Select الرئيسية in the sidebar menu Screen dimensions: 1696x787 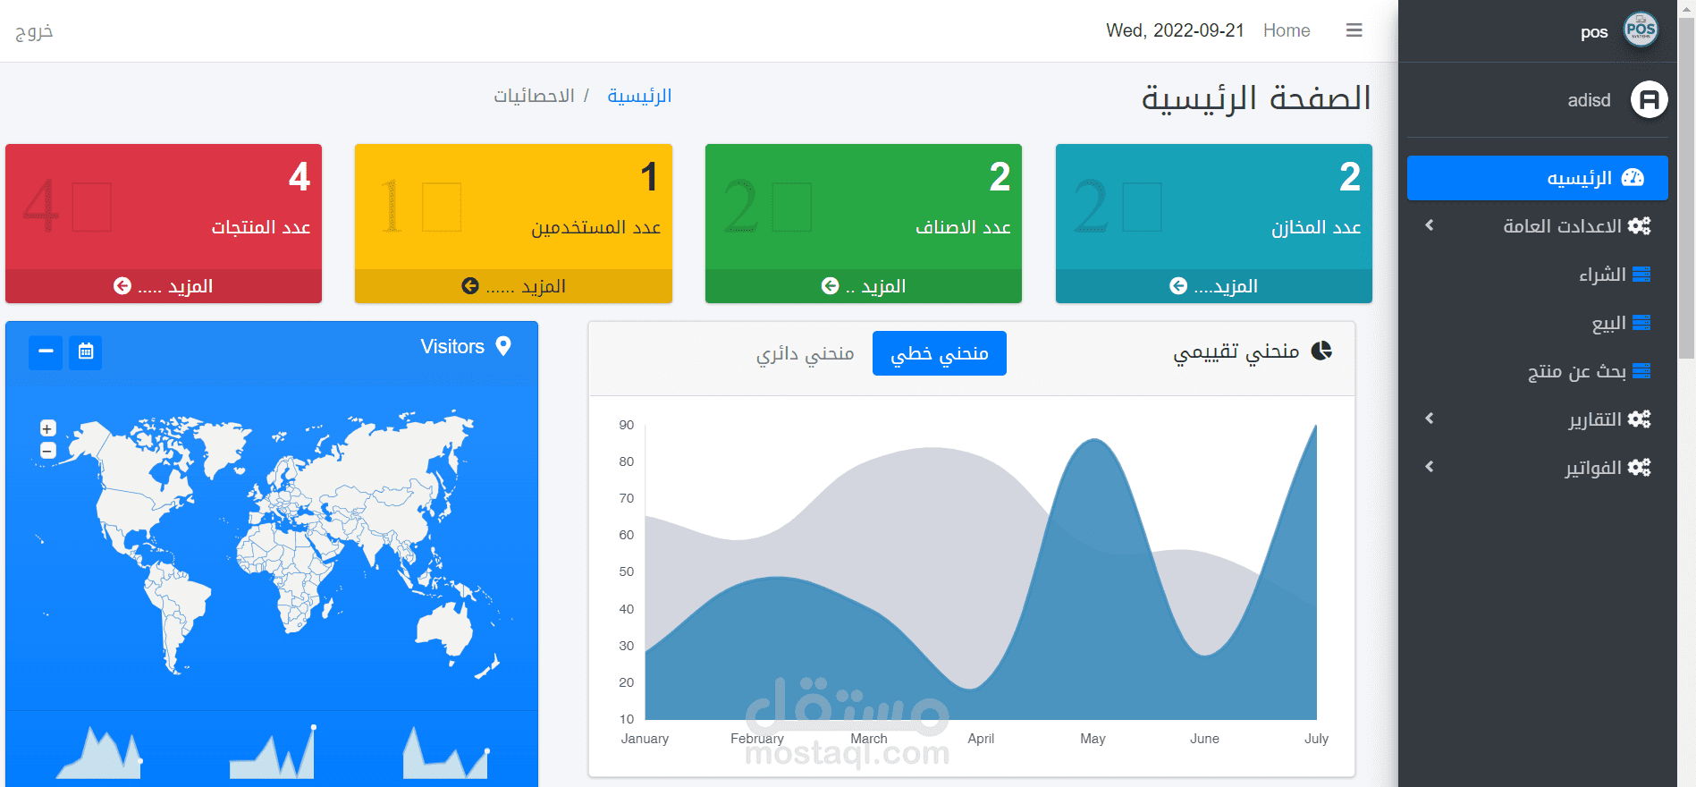click(x=1538, y=178)
